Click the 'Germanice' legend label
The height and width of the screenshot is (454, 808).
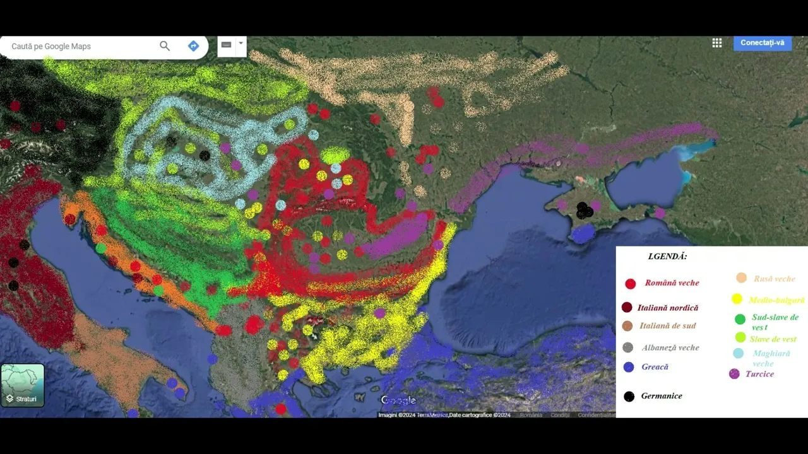662,396
